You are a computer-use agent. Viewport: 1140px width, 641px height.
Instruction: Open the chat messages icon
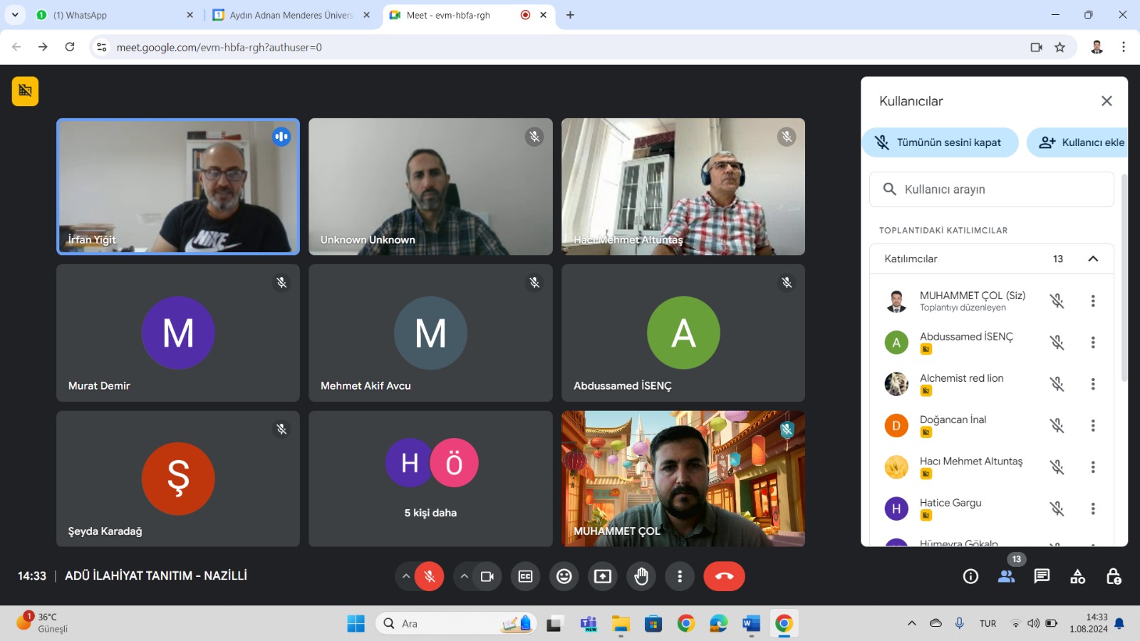(x=1042, y=576)
